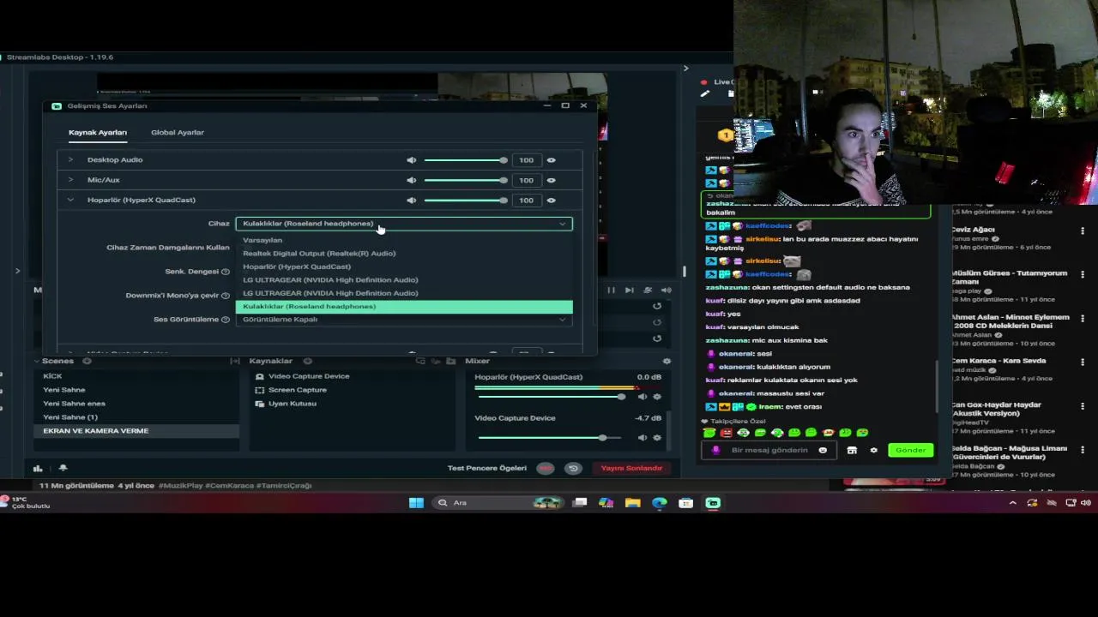Open Cem Karaca - Kara Sevda video
Image resolution: width=1098 pixels, height=617 pixels.
click(x=998, y=361)
